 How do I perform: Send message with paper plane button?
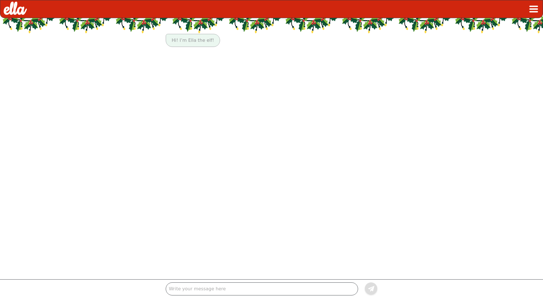[x=371, y=289]
